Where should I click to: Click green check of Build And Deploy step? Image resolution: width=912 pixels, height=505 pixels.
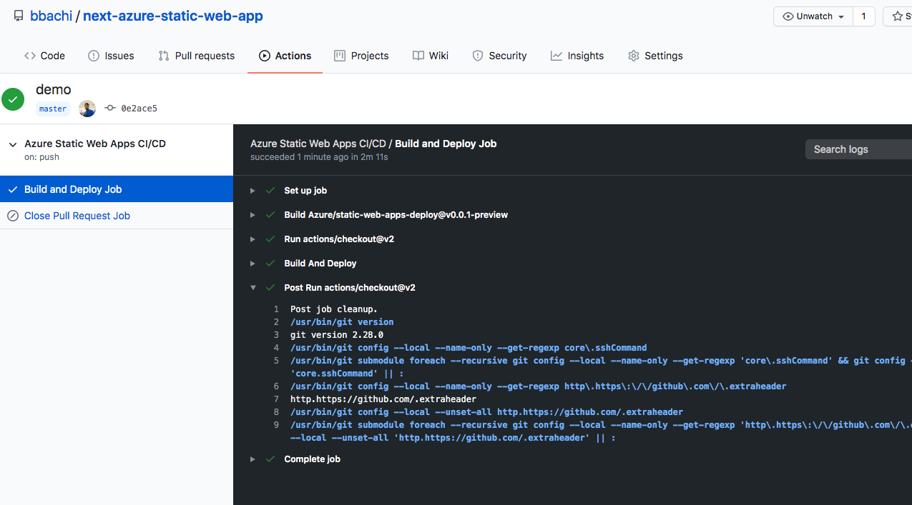coord(270,264)
